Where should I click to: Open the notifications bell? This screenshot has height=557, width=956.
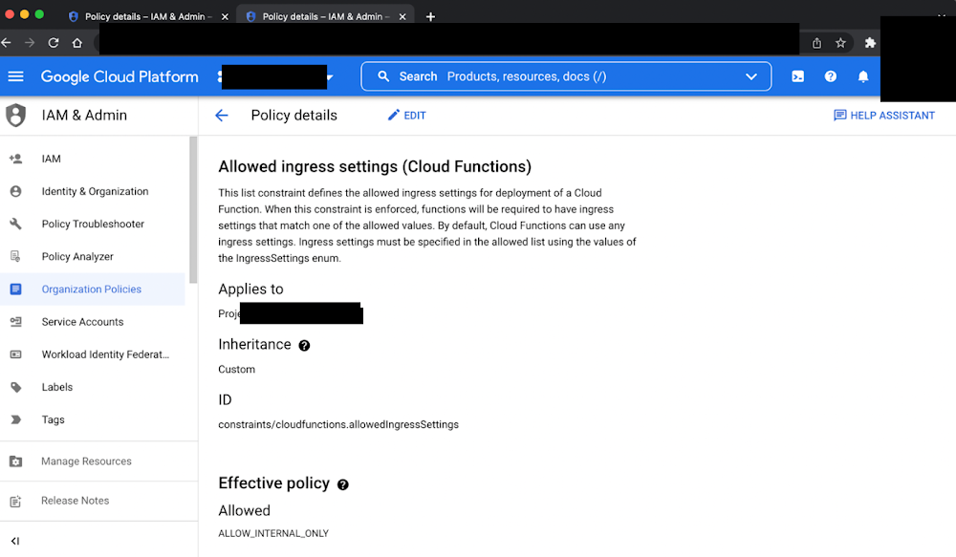863,76
